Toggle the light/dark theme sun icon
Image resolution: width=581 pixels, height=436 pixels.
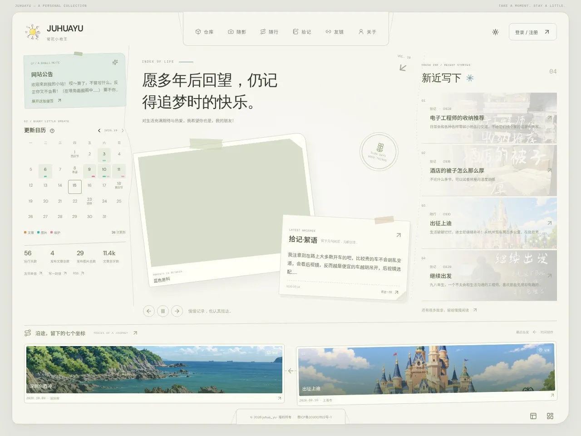[x=495, y=32]
